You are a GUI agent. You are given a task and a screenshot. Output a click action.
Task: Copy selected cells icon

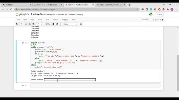(29, 24)
